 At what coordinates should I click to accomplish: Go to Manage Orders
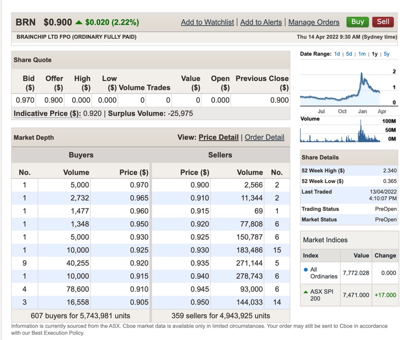[x=314, y=22]
